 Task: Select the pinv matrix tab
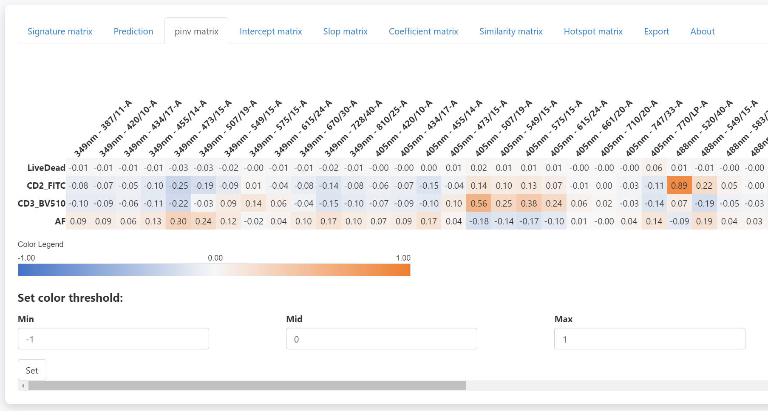(196, 31)
